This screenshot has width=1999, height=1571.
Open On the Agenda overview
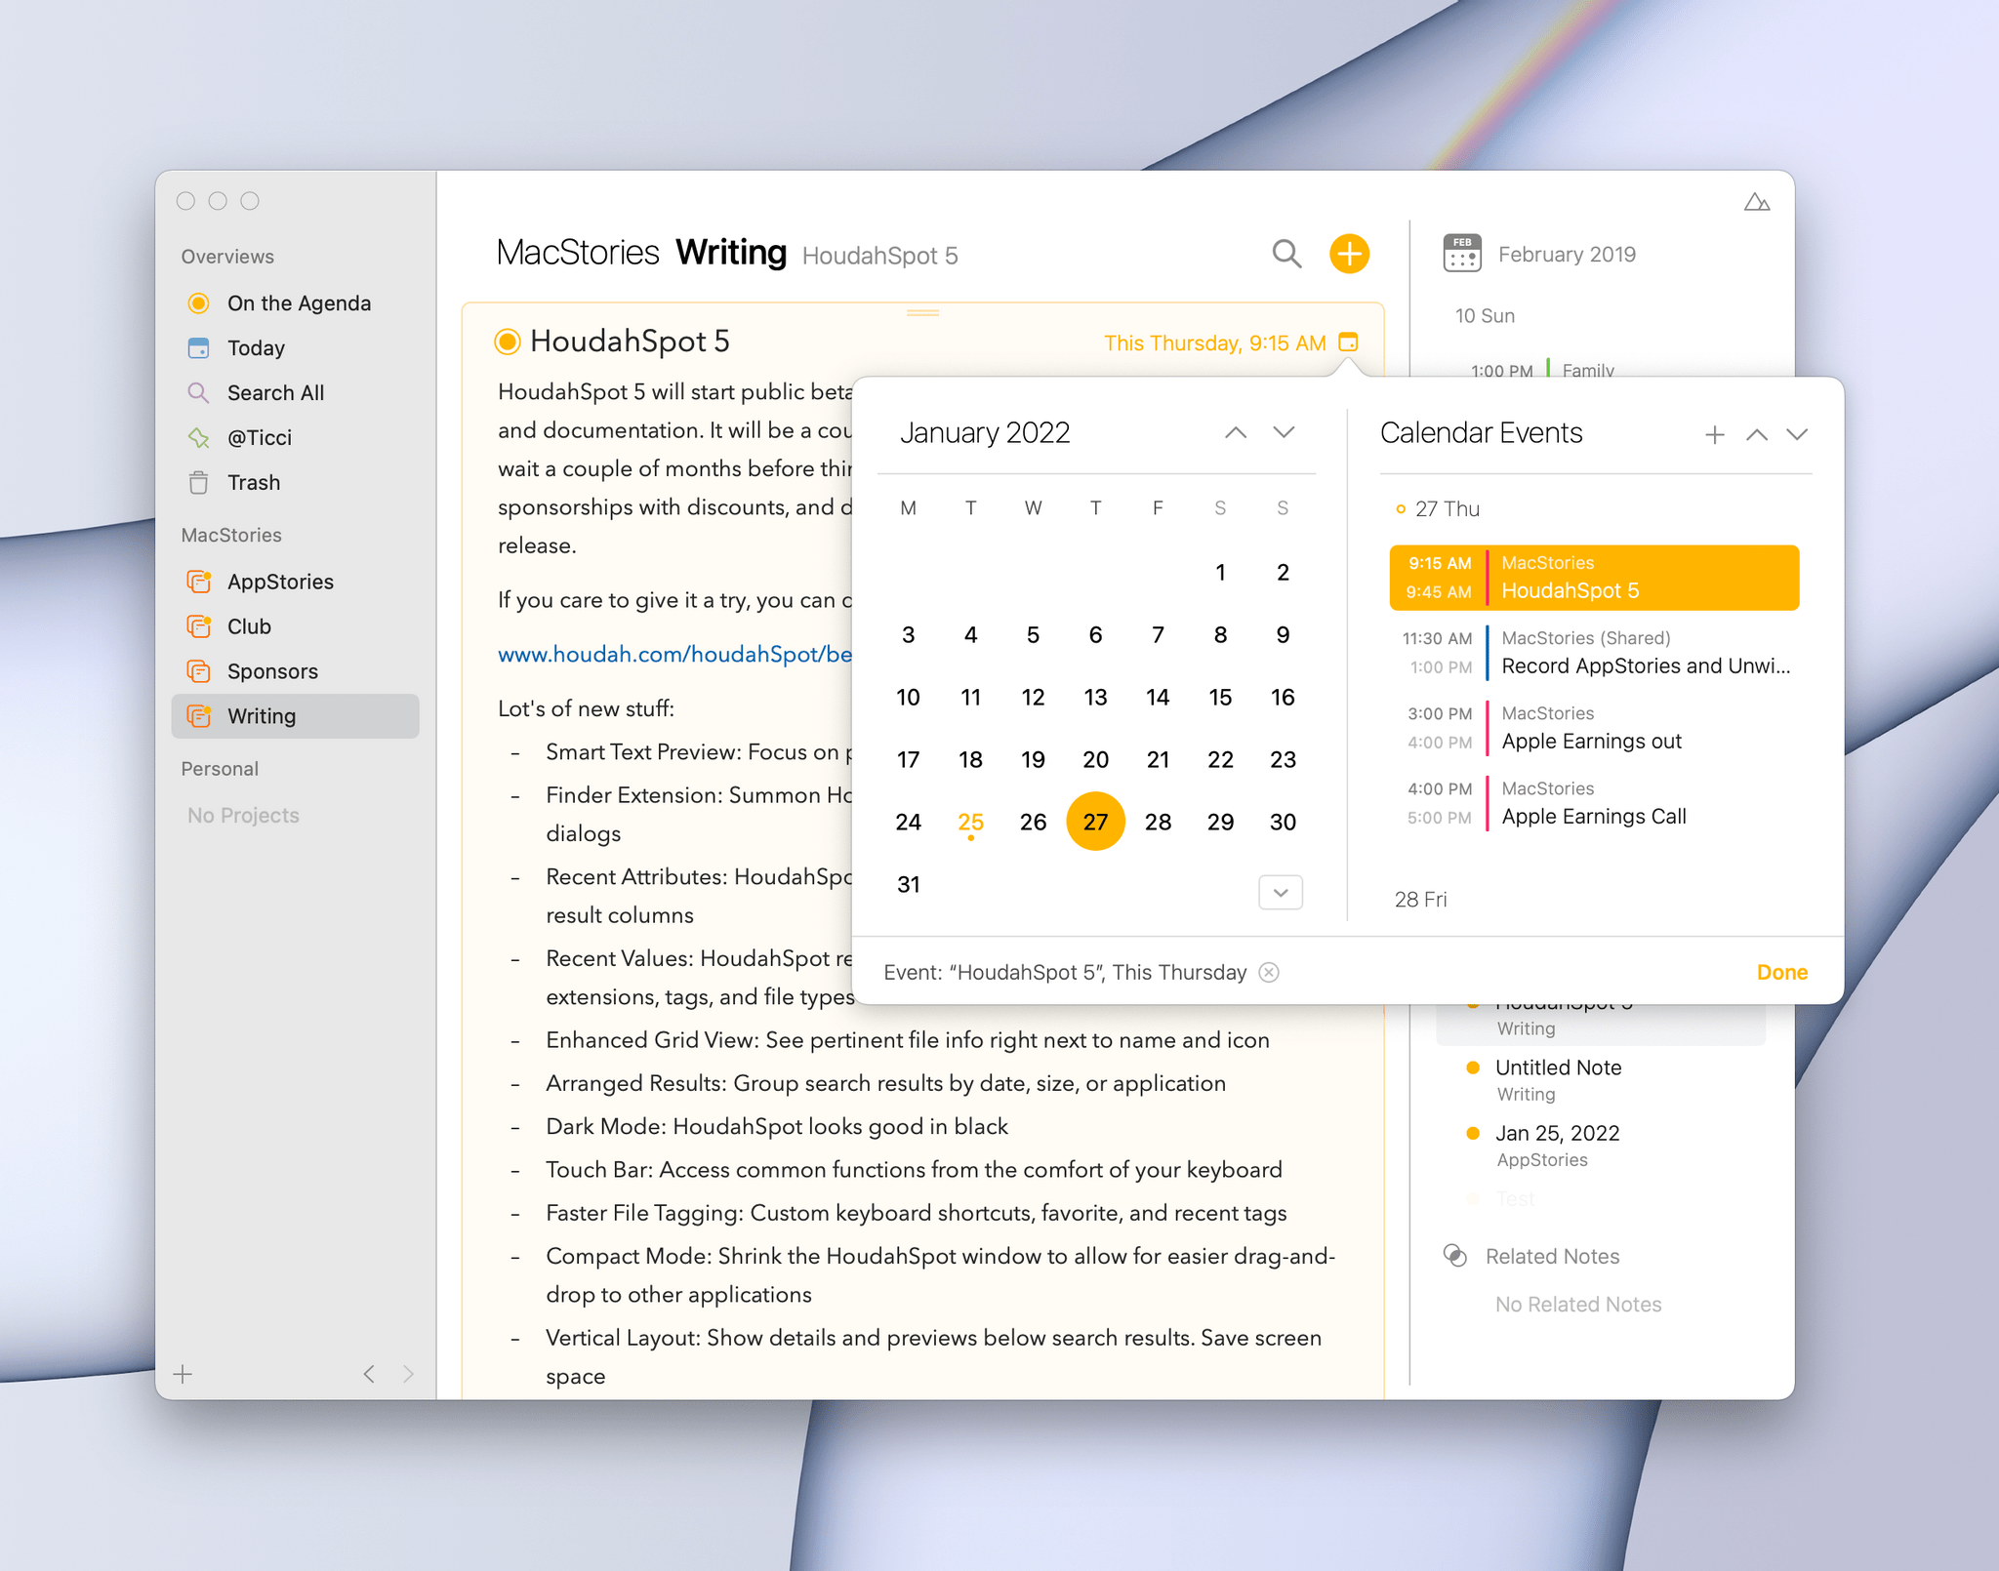tap(295, 302)
